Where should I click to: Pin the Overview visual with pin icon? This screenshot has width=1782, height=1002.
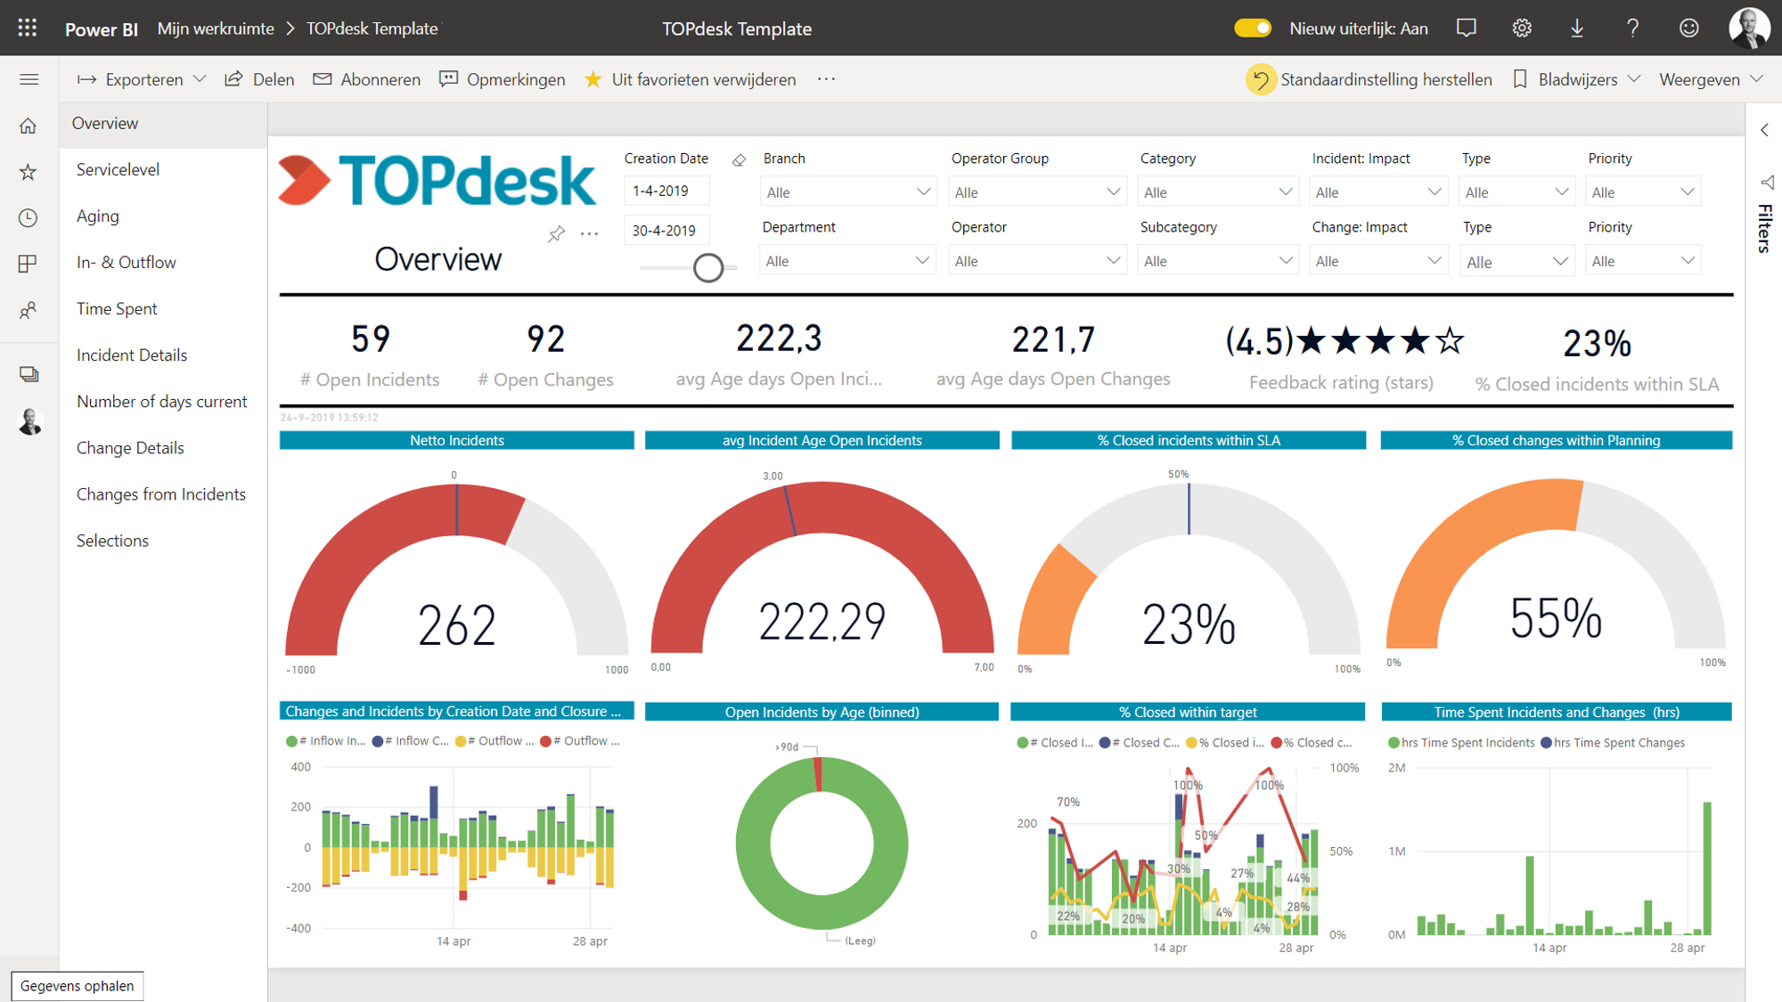pyautogui.click(x=556, y=233)
